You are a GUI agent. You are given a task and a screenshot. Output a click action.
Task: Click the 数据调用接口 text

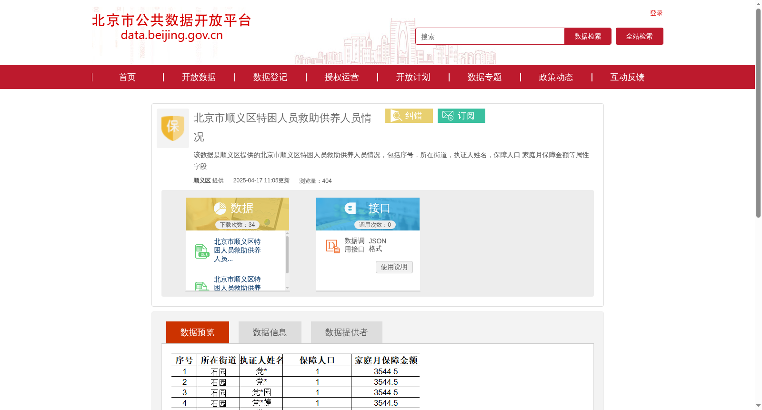(x=354, y=245)
